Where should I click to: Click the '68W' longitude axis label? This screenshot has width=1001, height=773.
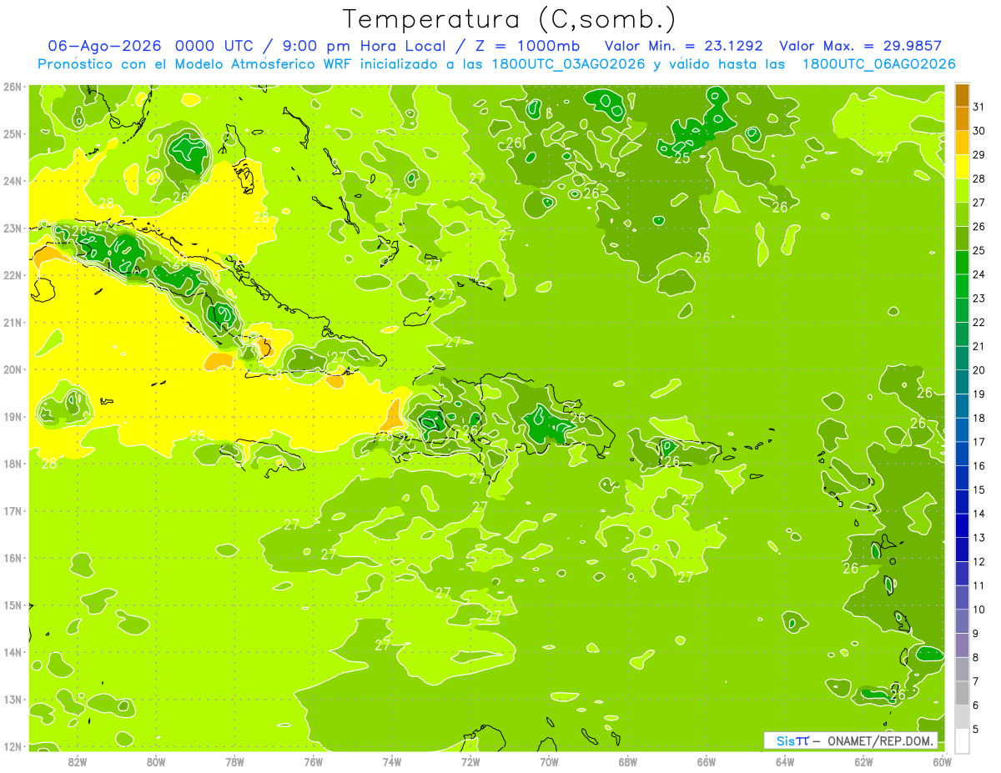(627, 761)
